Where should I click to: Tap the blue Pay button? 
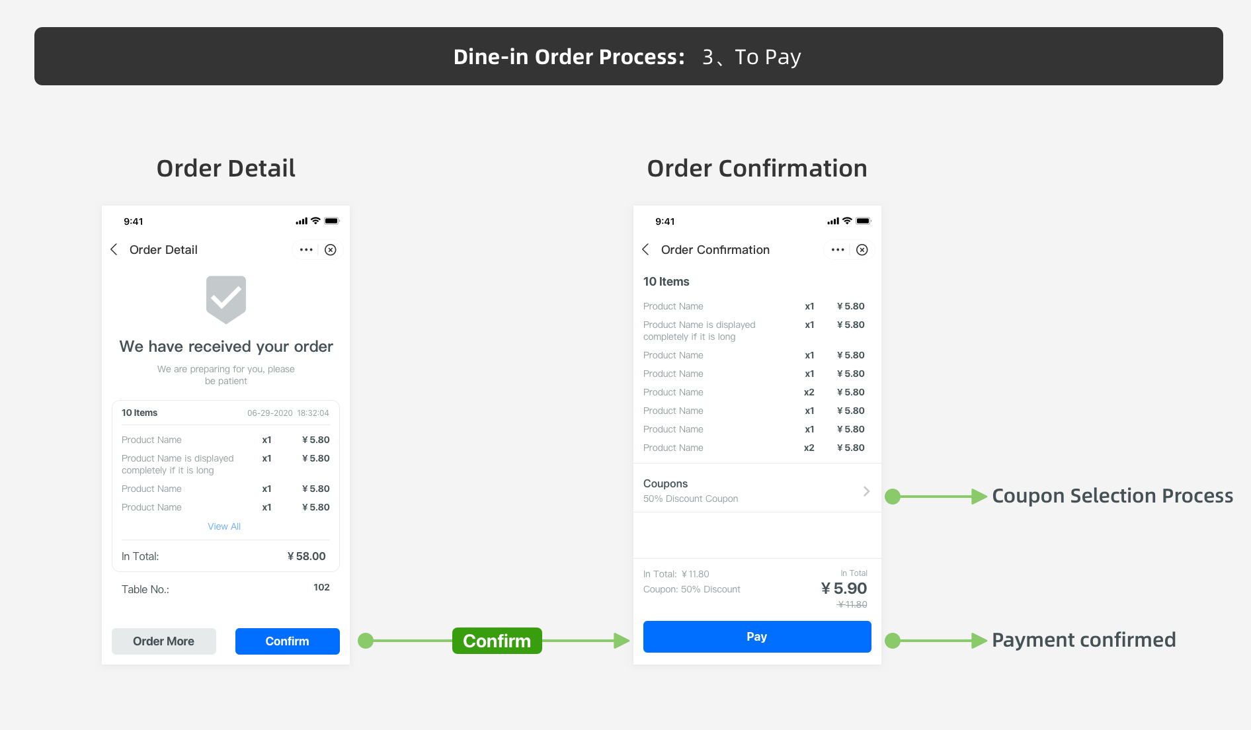(757, 637)
